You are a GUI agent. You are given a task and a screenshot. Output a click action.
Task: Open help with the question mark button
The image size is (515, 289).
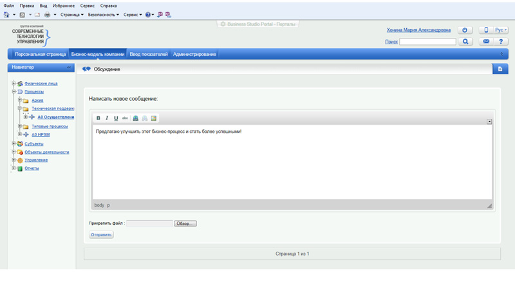501,42
